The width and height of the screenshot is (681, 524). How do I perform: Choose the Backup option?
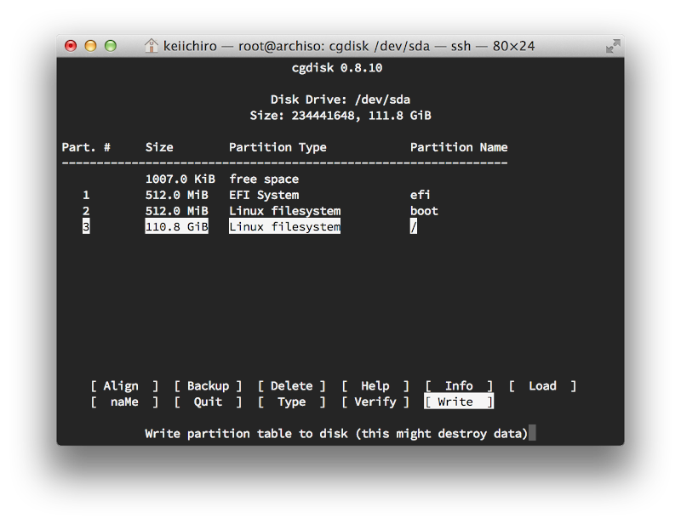[208, 386]
